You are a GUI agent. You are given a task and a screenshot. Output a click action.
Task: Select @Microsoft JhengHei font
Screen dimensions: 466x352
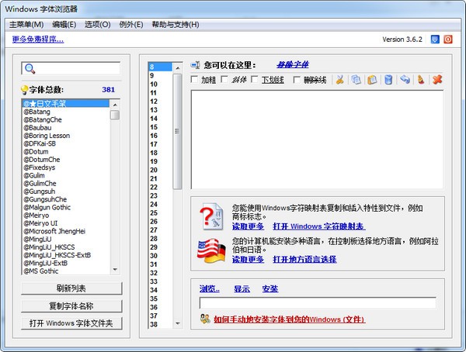(x=66, y=231)
